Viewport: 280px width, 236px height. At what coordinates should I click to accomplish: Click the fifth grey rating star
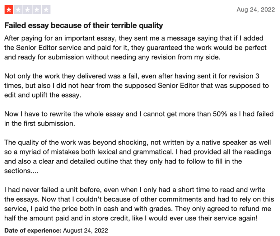click(46, 10)
